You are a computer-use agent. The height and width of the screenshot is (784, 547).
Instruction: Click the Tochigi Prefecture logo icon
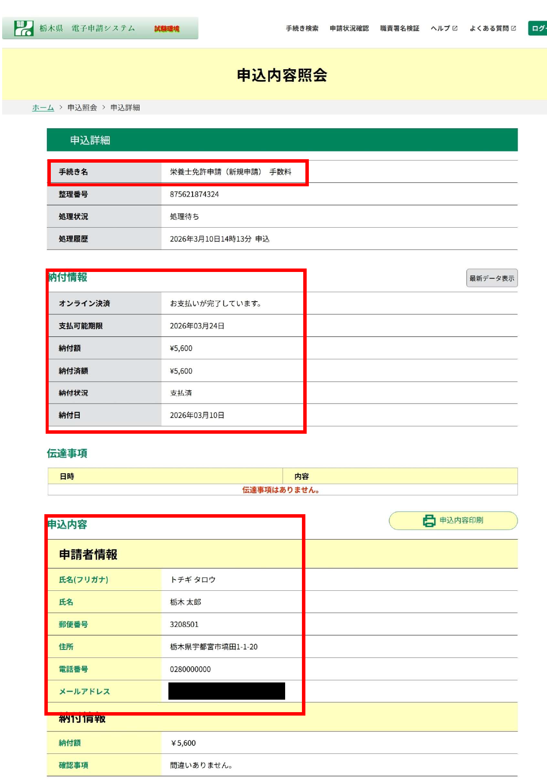23,28
